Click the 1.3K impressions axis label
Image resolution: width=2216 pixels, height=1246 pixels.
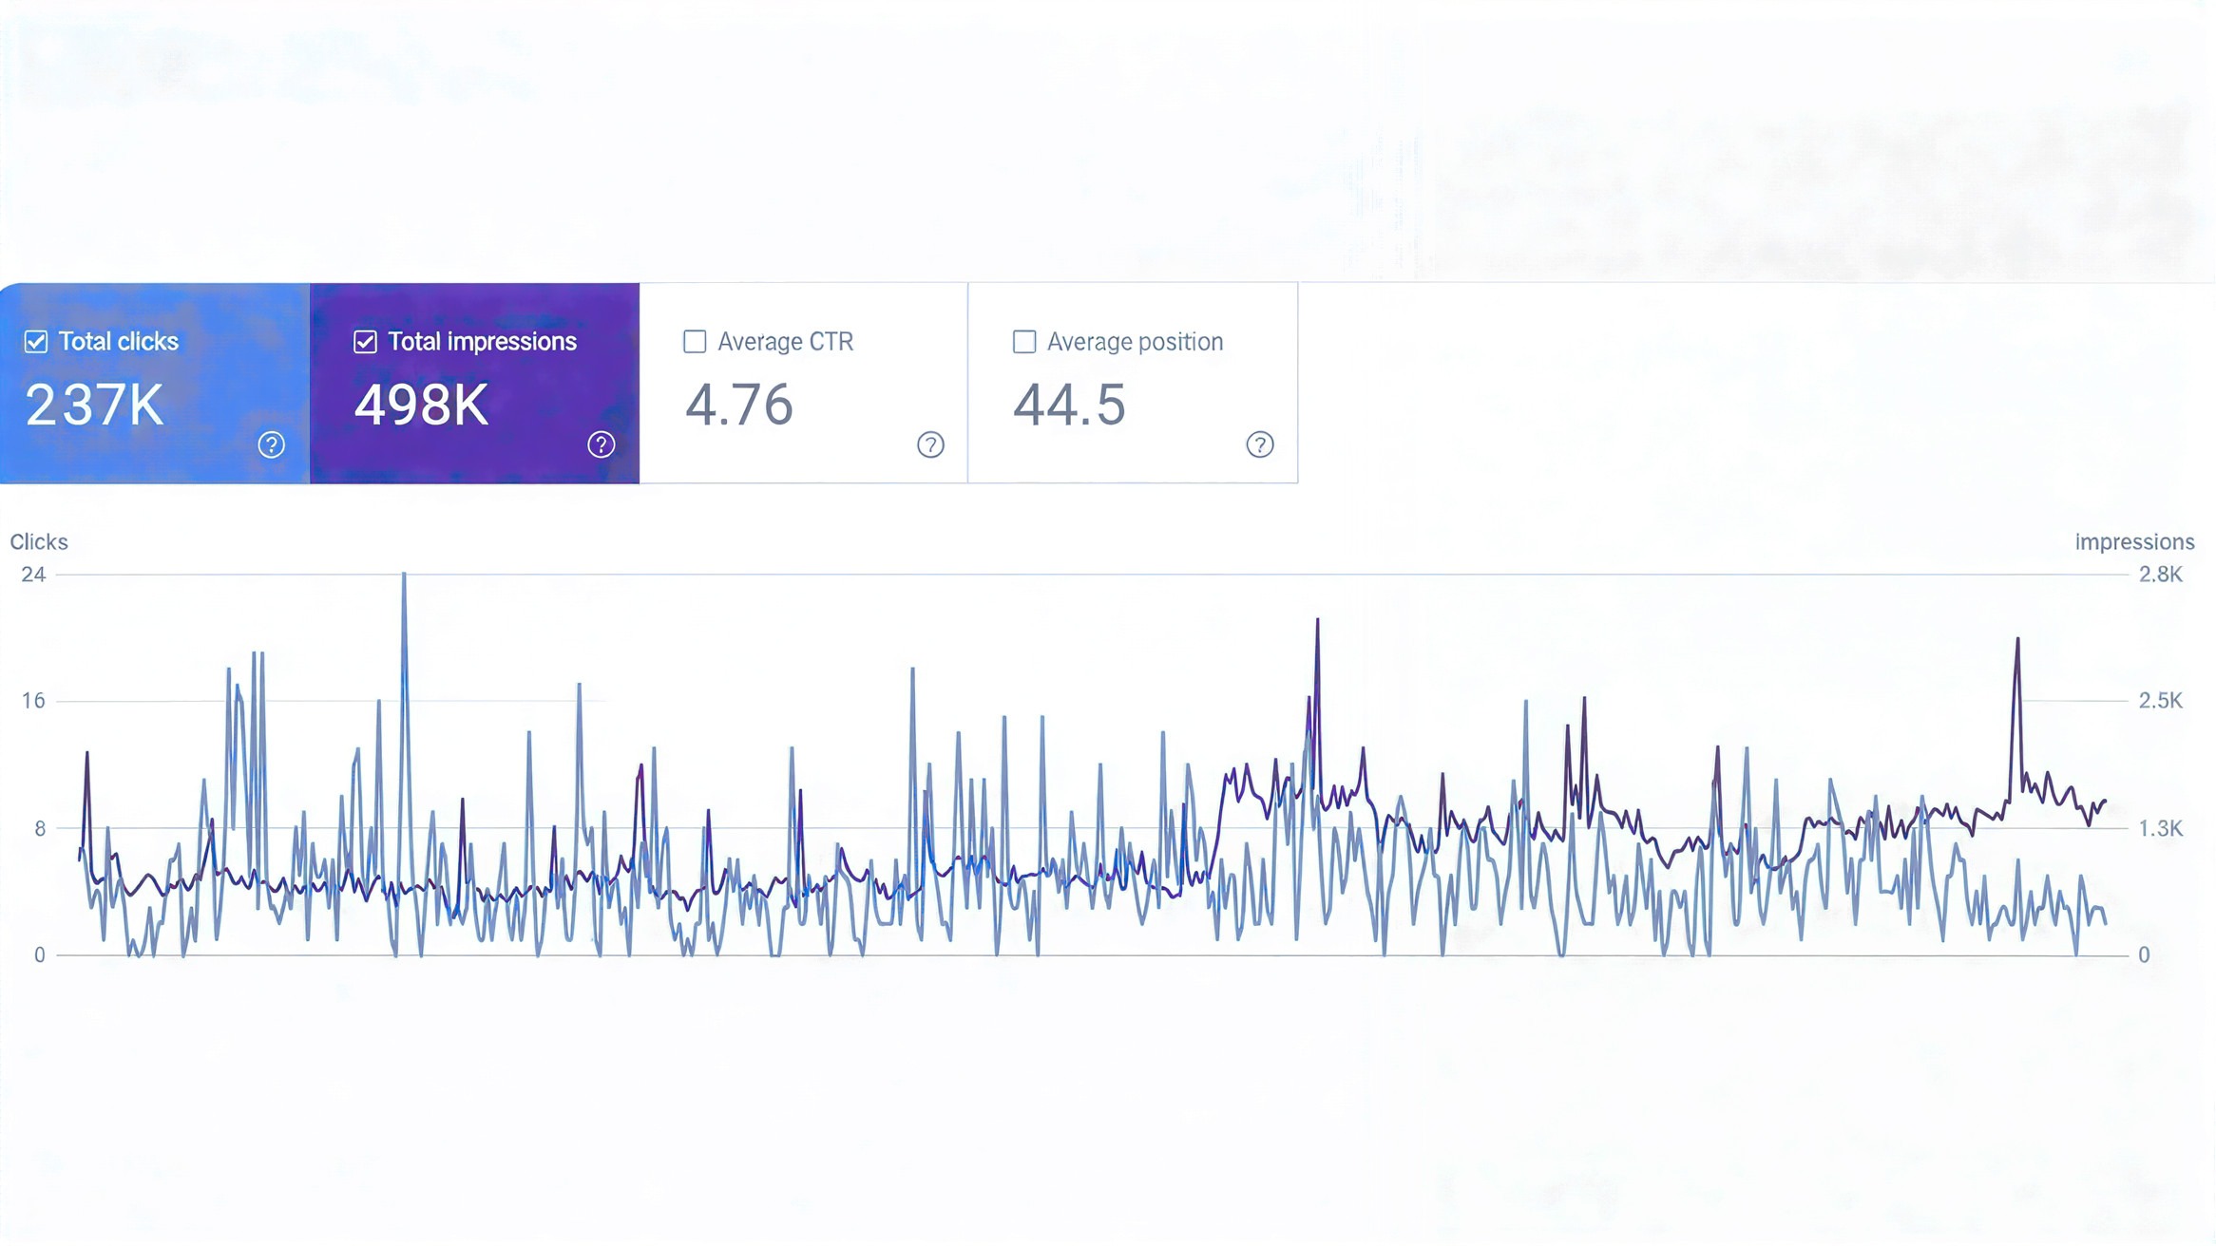tap(2160, 829)
